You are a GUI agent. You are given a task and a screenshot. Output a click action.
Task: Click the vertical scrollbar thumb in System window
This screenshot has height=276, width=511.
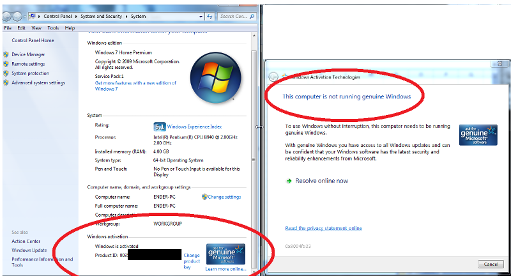[254, 160]
